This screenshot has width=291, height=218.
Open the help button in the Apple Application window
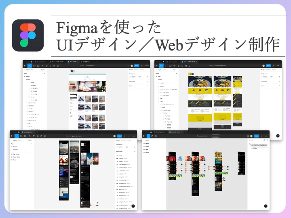point(133,206)
